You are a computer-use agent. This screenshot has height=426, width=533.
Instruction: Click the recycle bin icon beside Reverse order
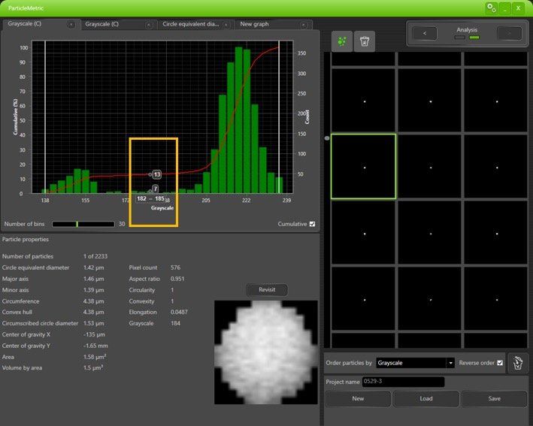click(x=517, y=363)
